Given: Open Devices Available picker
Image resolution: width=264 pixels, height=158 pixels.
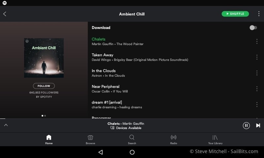Looking at the screenshot, I should pos(126,128).
